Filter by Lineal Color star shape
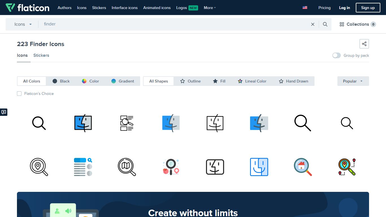Viewport: 386px width, 217px height. click(252, 81)
